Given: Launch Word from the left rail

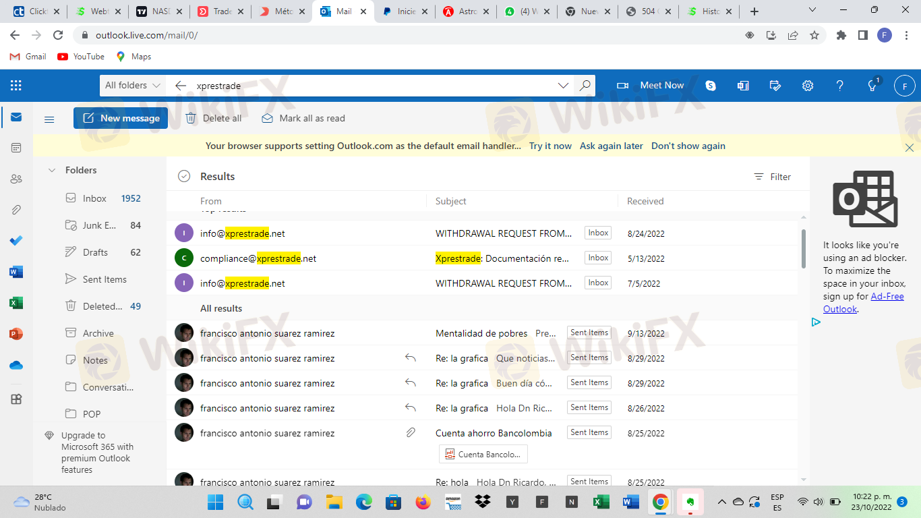Looking at the screenshot, I should pyautogui.click(x=16, y=272).
